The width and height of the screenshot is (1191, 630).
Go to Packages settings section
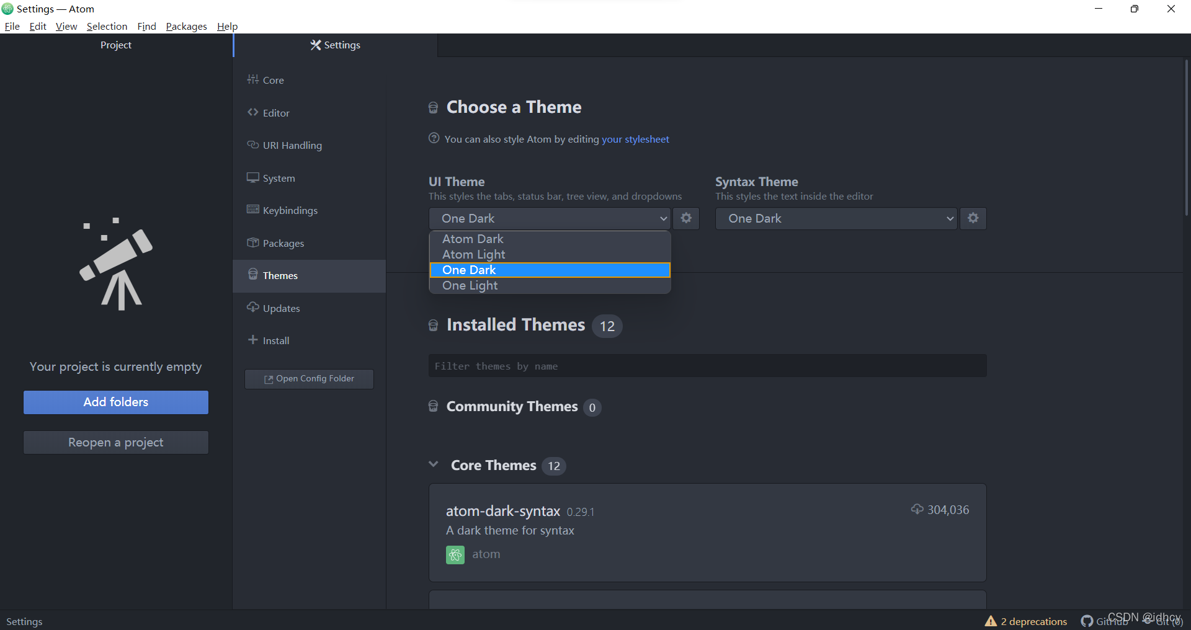click(309, 243)
